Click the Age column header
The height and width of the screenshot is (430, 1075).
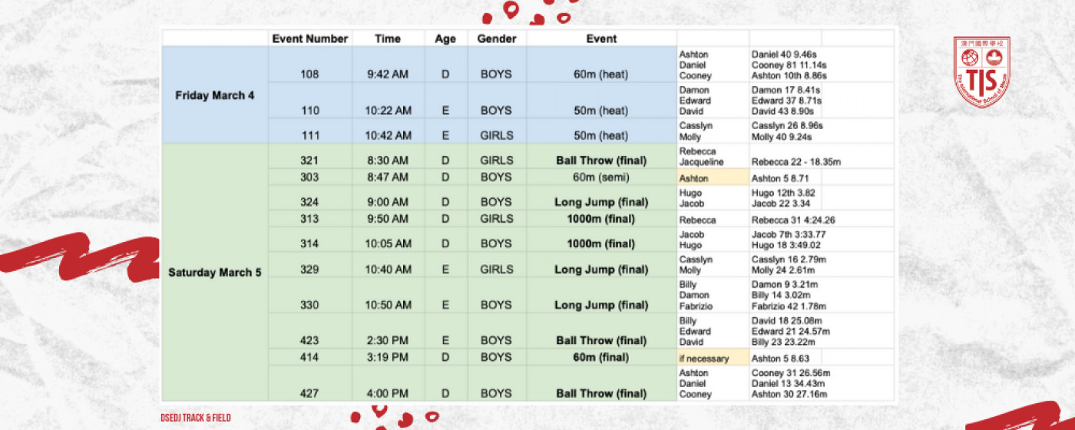[445, 38]
